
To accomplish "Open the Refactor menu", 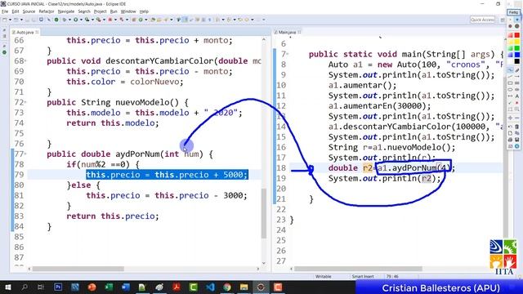I will tap(47, 11).
